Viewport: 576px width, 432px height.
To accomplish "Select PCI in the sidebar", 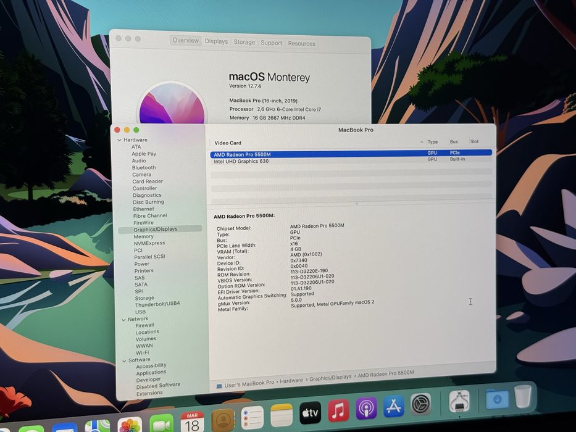I will pos(138,250).
